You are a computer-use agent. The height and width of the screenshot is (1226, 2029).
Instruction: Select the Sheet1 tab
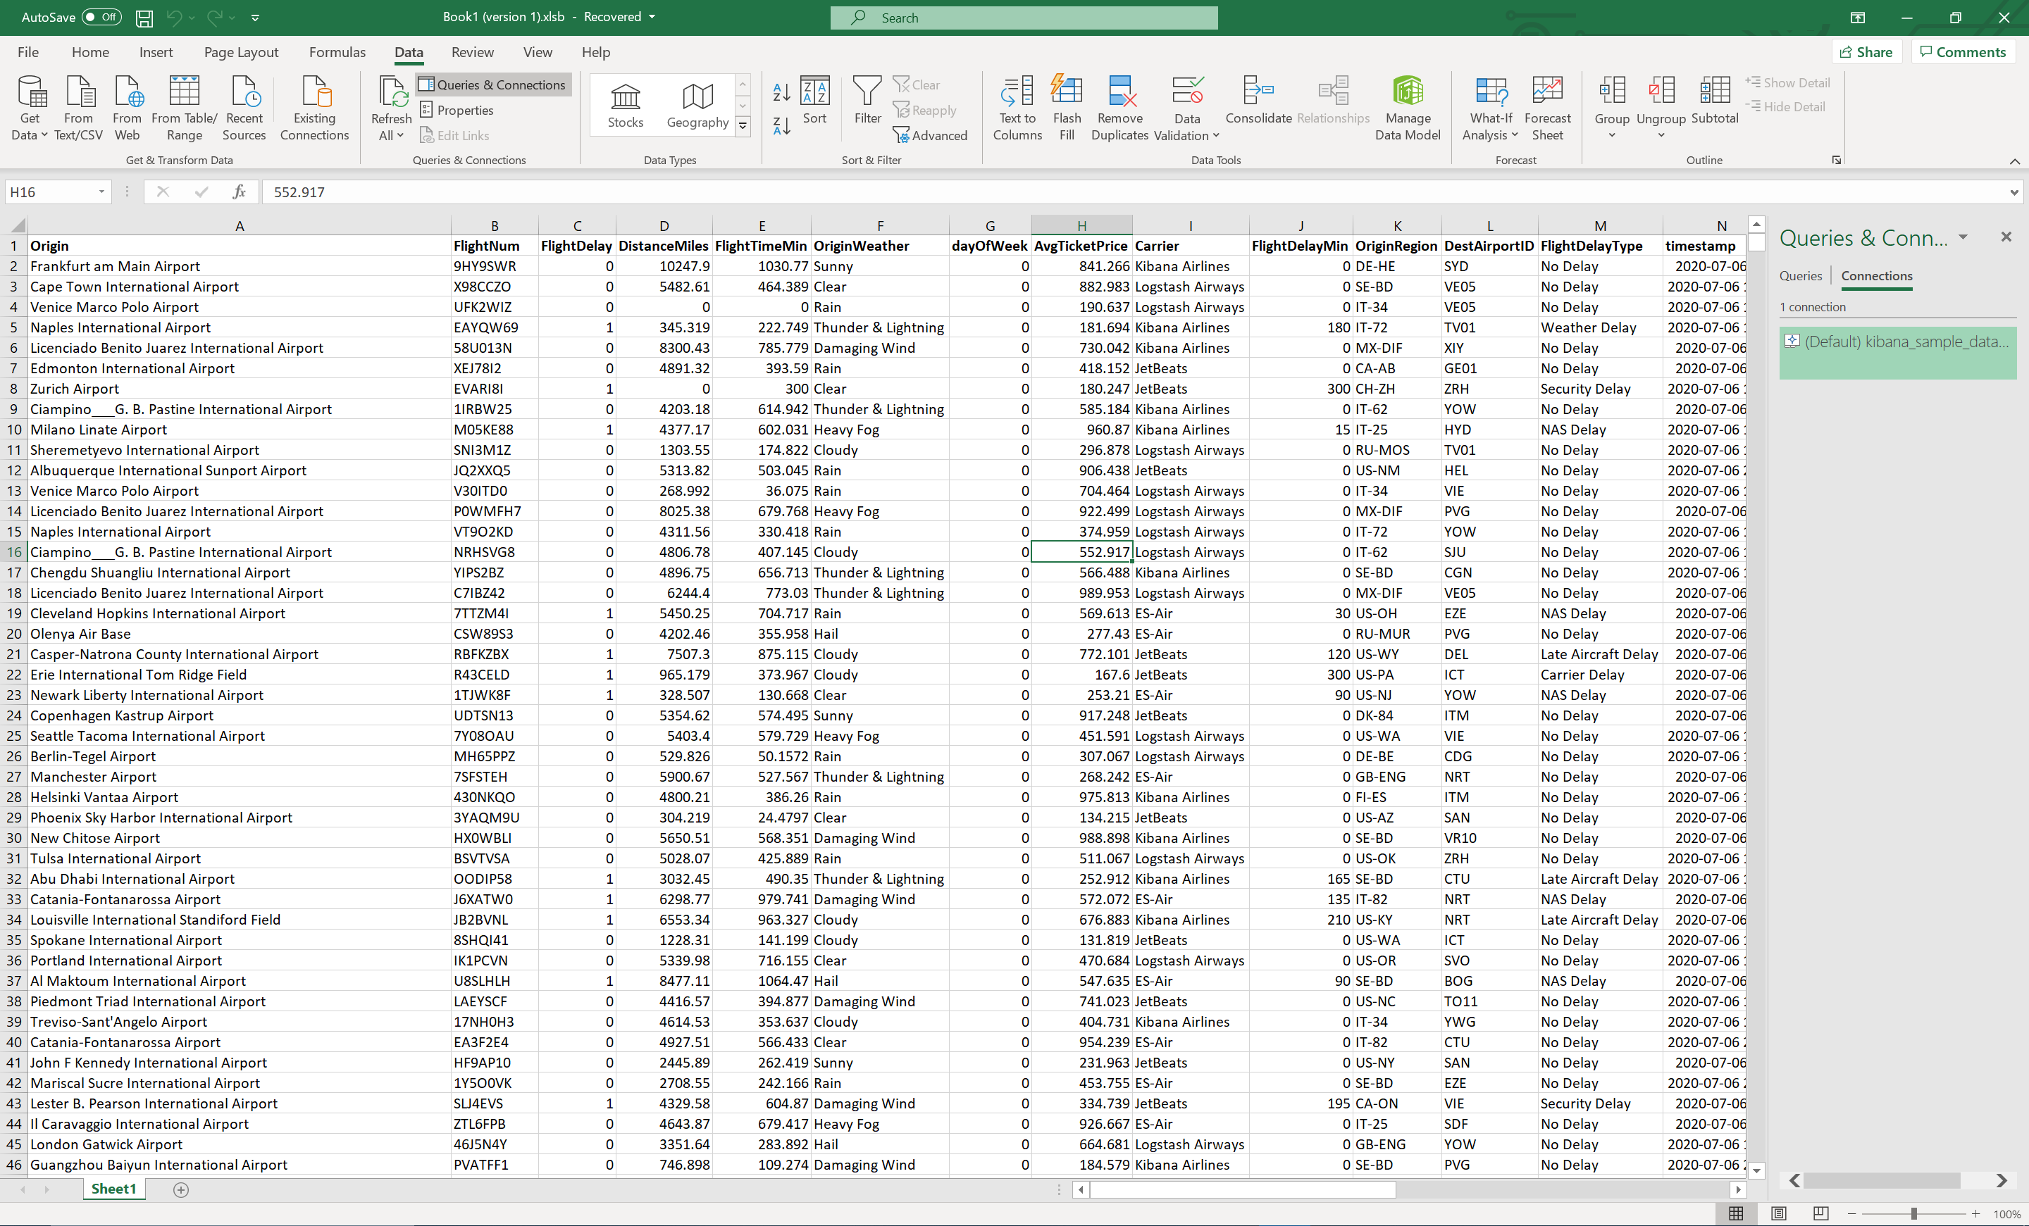[113, 1189]
